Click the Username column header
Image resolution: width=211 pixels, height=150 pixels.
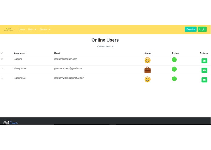[19, 53]
